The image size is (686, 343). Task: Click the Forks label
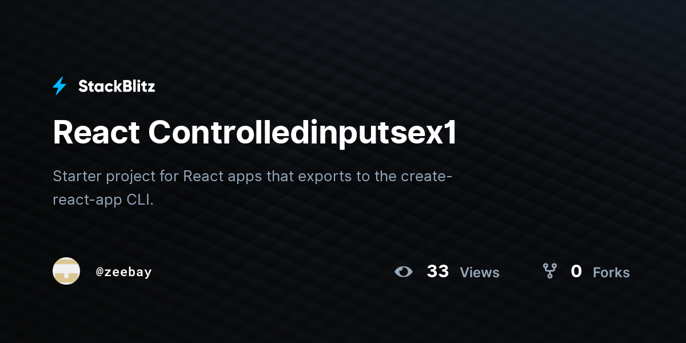tap(611, 273)
